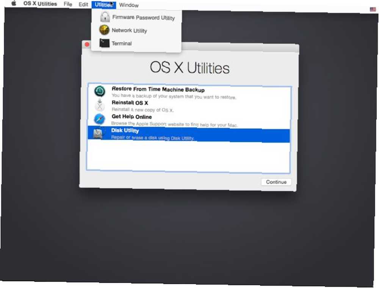The width and height of the screenshot is (379, 288).
Task: Select the Reinstall OS X option
Action: [189, 106]
